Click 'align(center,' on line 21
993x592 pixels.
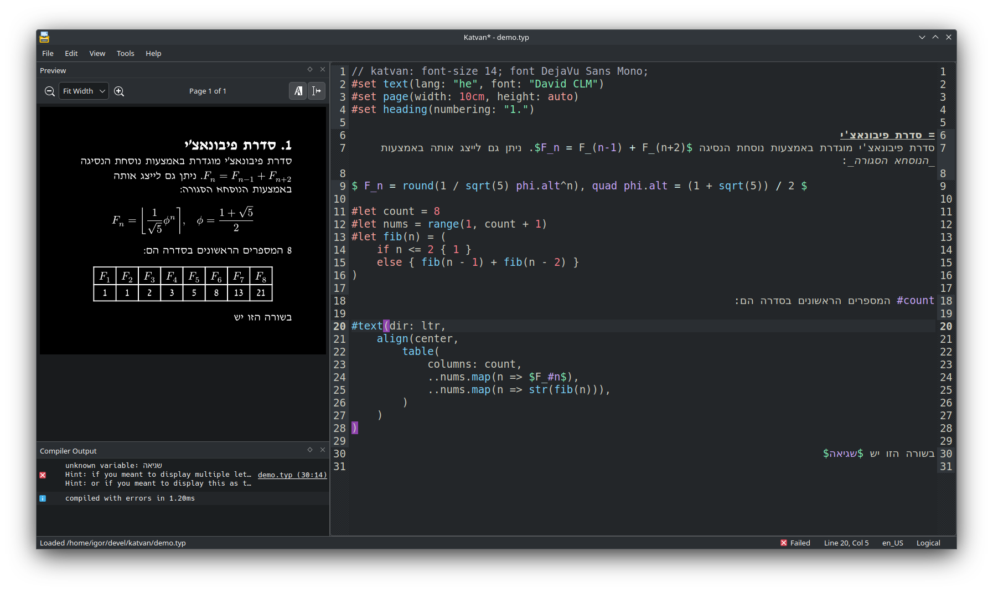[x=417, y=339]
